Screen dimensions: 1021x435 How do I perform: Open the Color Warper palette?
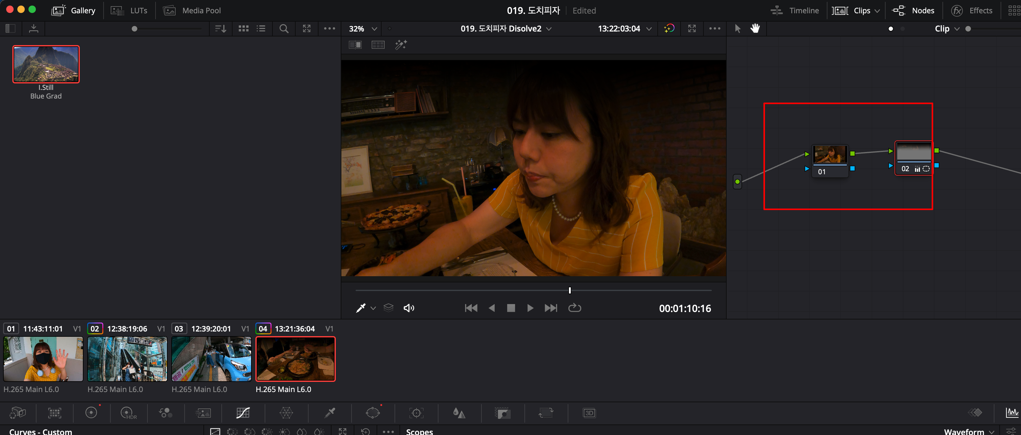coord(286,413)
